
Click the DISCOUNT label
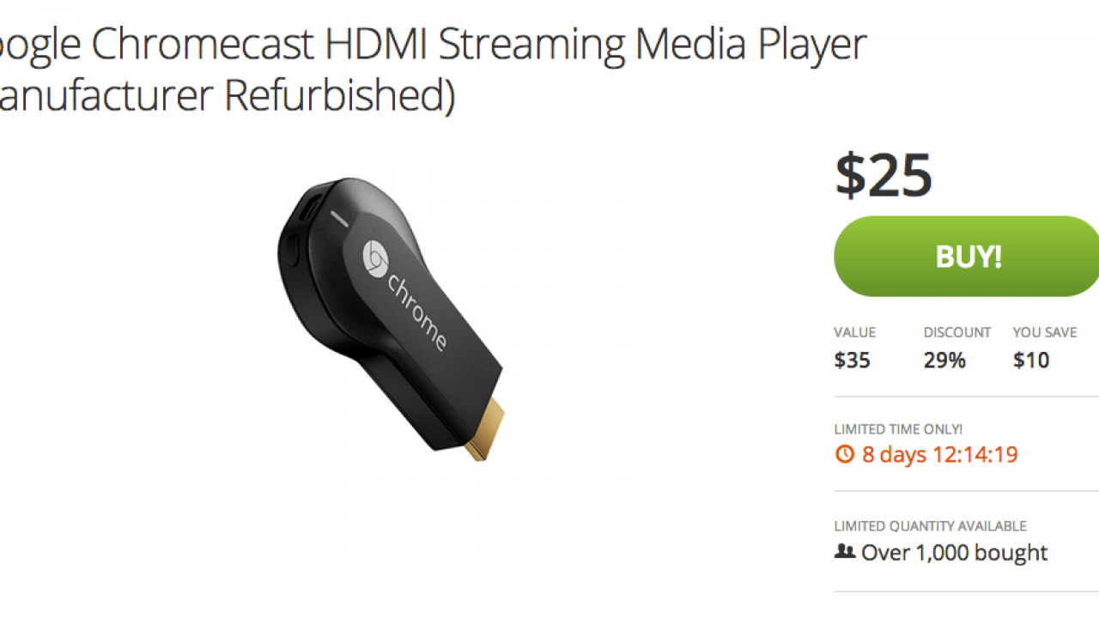(x=957, y=332)
